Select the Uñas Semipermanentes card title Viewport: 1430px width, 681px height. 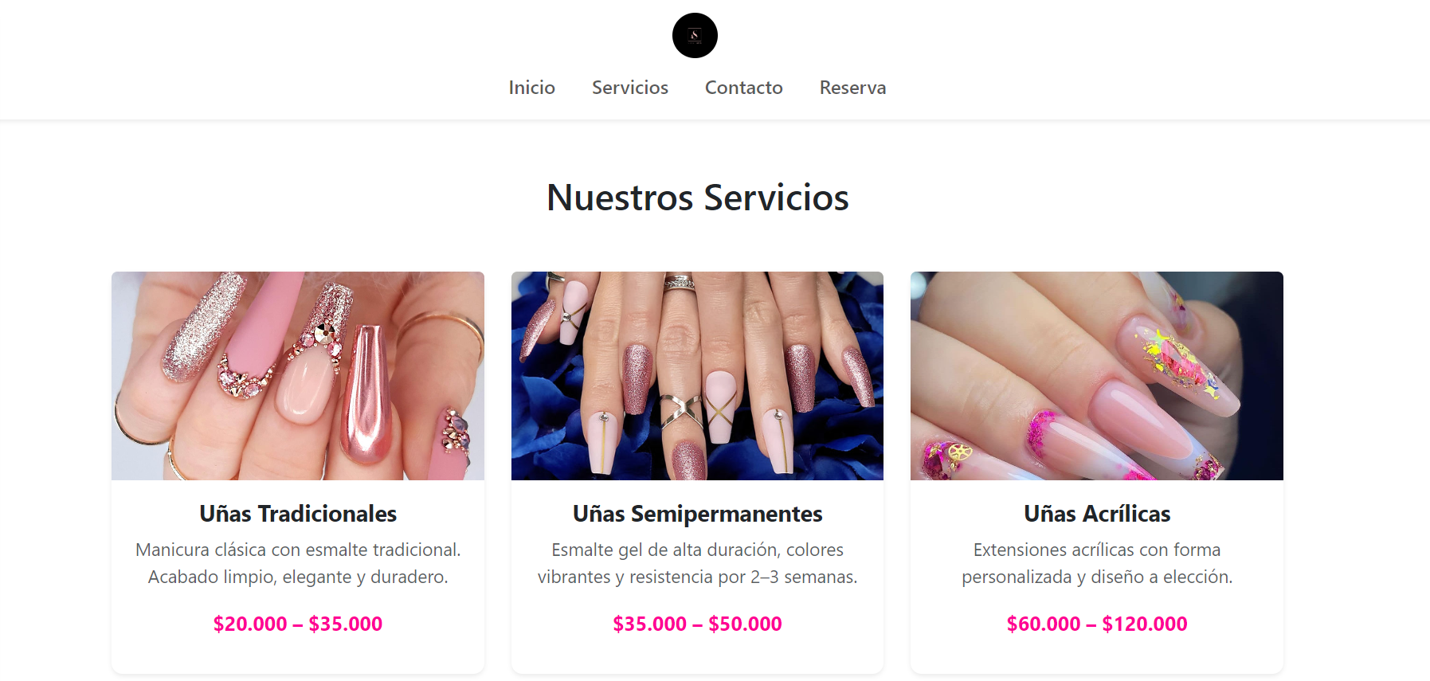(697, 514)
